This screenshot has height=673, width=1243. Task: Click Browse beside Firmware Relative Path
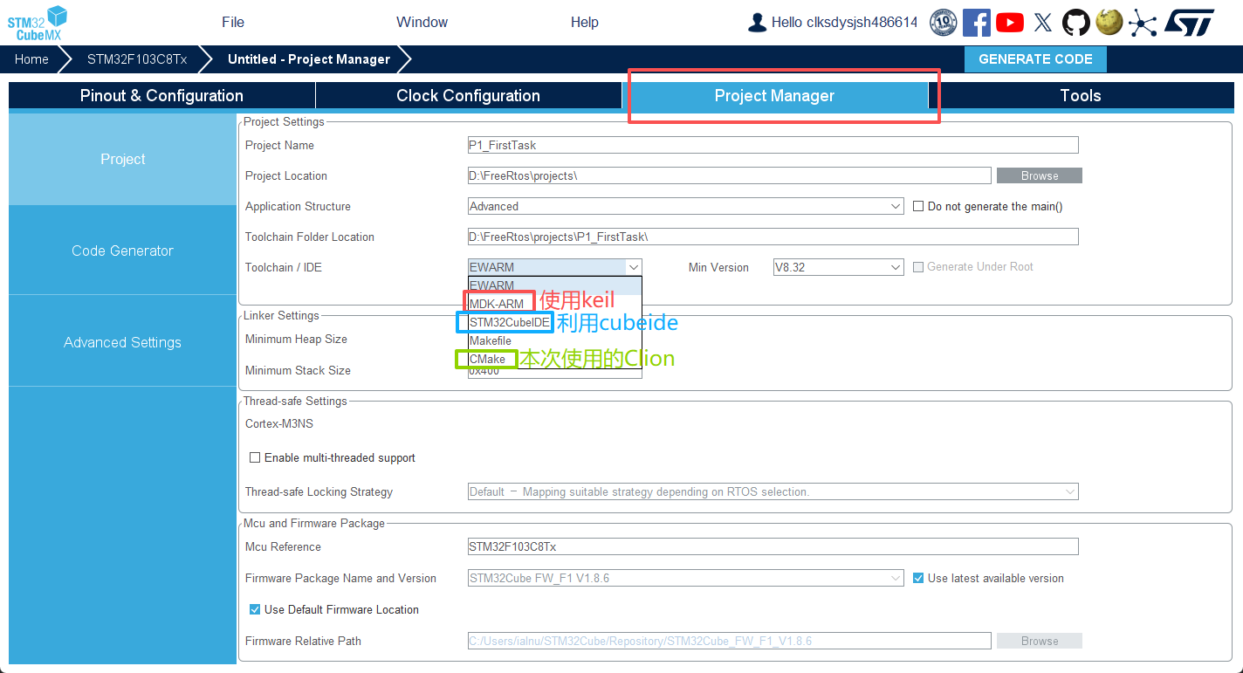pyautogui.click(x=1040, y=641)
